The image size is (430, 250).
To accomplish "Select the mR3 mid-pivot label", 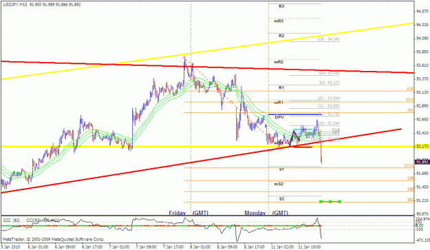I will click(279, 21).
